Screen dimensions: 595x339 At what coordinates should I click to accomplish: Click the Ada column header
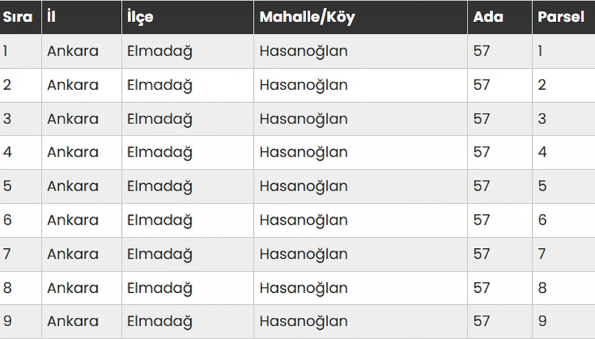point(488,17)
